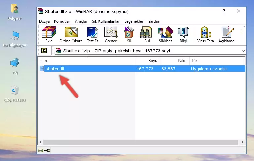Open the Yardım menu
The image size is (254, 161).
154,21
